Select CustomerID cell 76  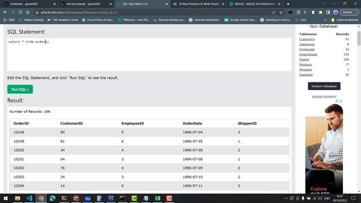[63, 168]
